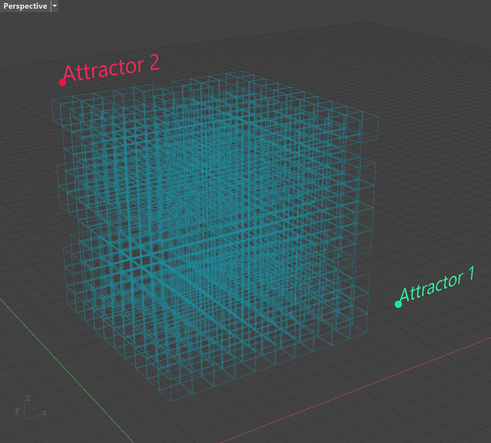Click the XYZ world axes icon
Viewport: 491px width, 443px height.
[30, 407]
